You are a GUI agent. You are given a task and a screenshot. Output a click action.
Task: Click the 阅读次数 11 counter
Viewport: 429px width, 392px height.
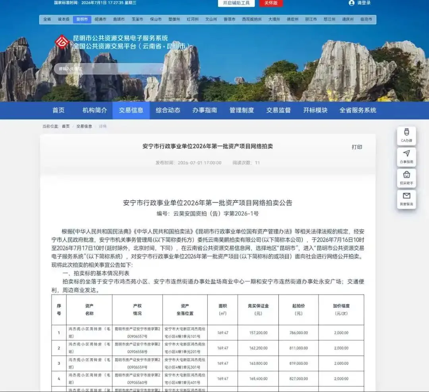246,163
